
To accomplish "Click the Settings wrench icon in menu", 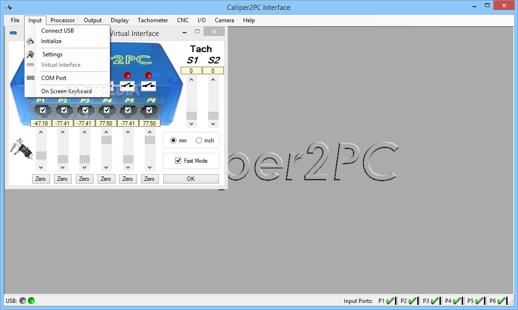I will (30, 54).
